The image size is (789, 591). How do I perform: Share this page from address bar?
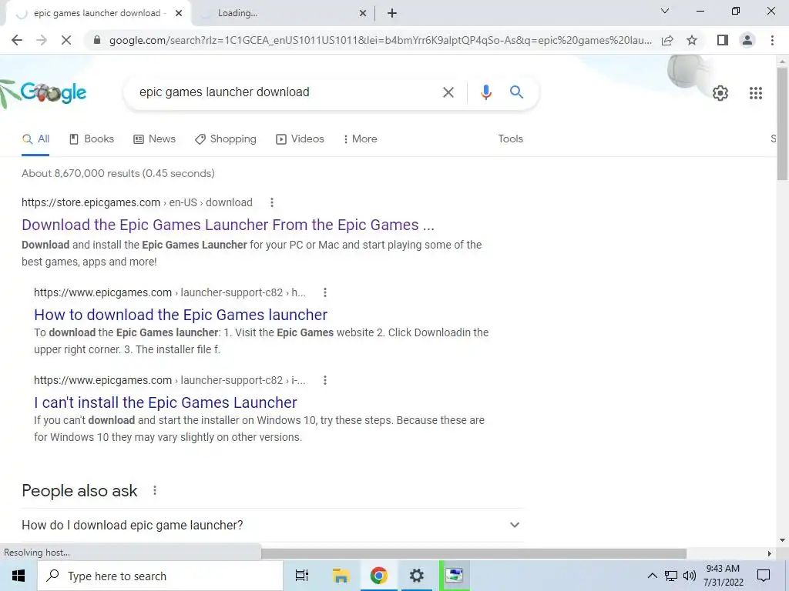pos(667,40)
